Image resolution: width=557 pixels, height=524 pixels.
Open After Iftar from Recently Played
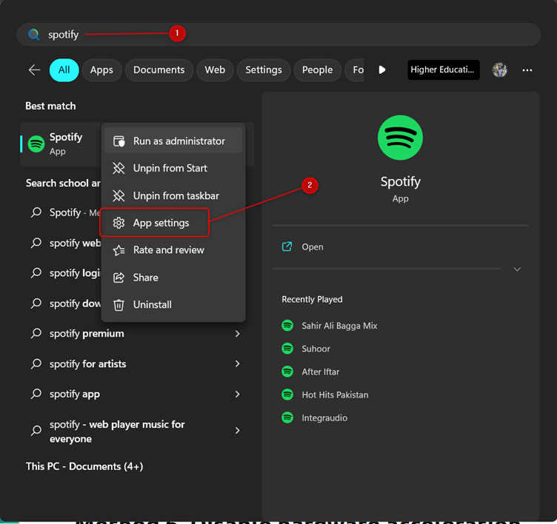321,372
